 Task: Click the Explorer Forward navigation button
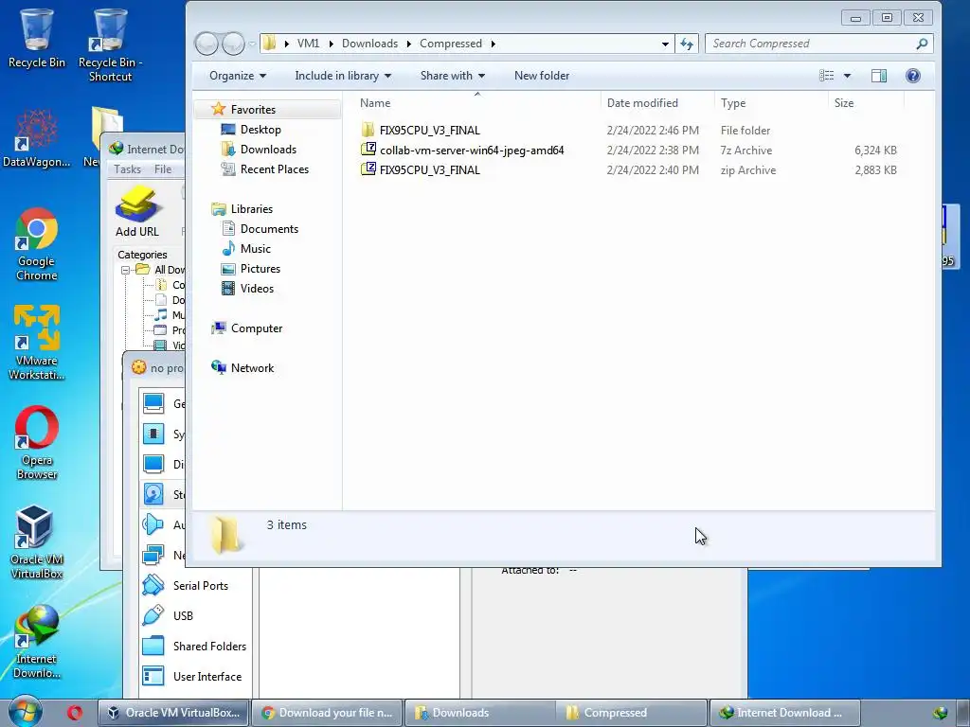[x=233, y=44]
